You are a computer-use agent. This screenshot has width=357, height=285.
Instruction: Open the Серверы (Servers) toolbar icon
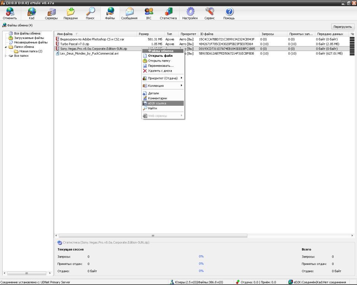tap(51, 13)
